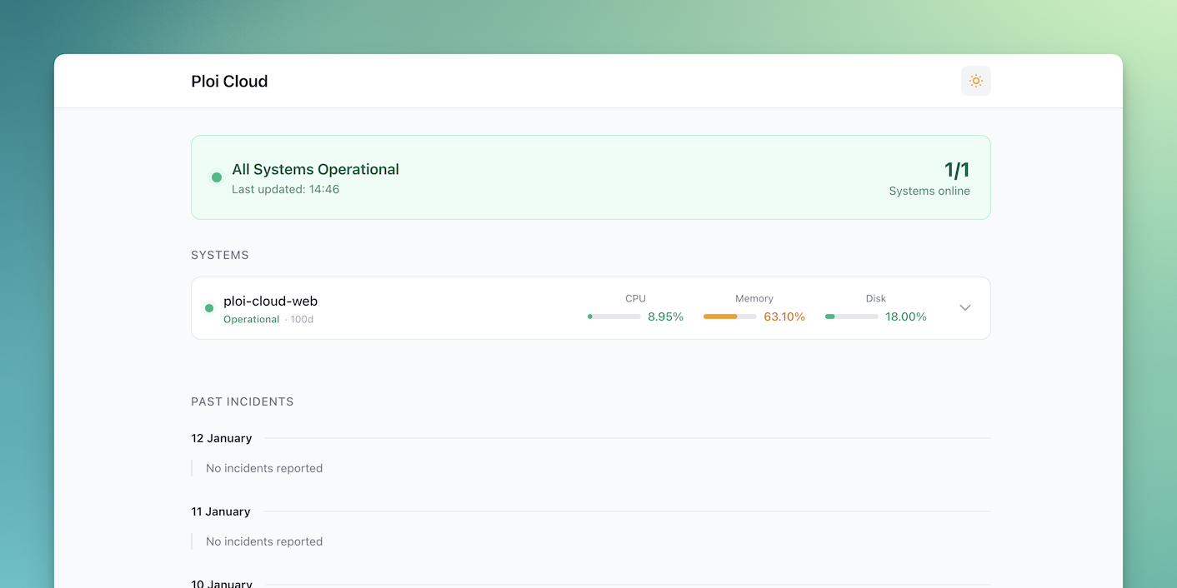Screen dimensions: 1177x588
Task: Click the 12 January incidents date header
Action: pos(221,438)
